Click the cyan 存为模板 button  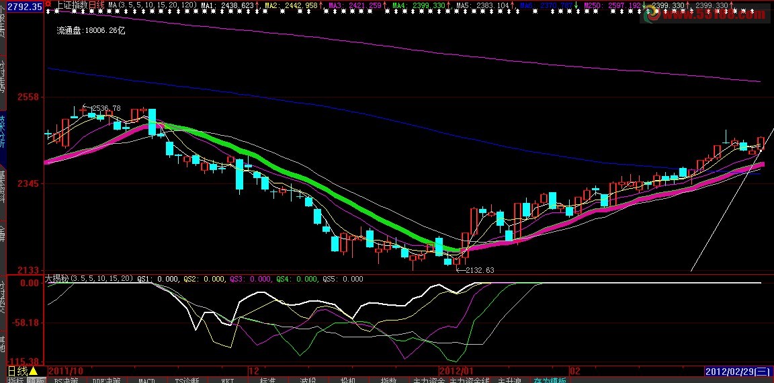click(550, 380)
